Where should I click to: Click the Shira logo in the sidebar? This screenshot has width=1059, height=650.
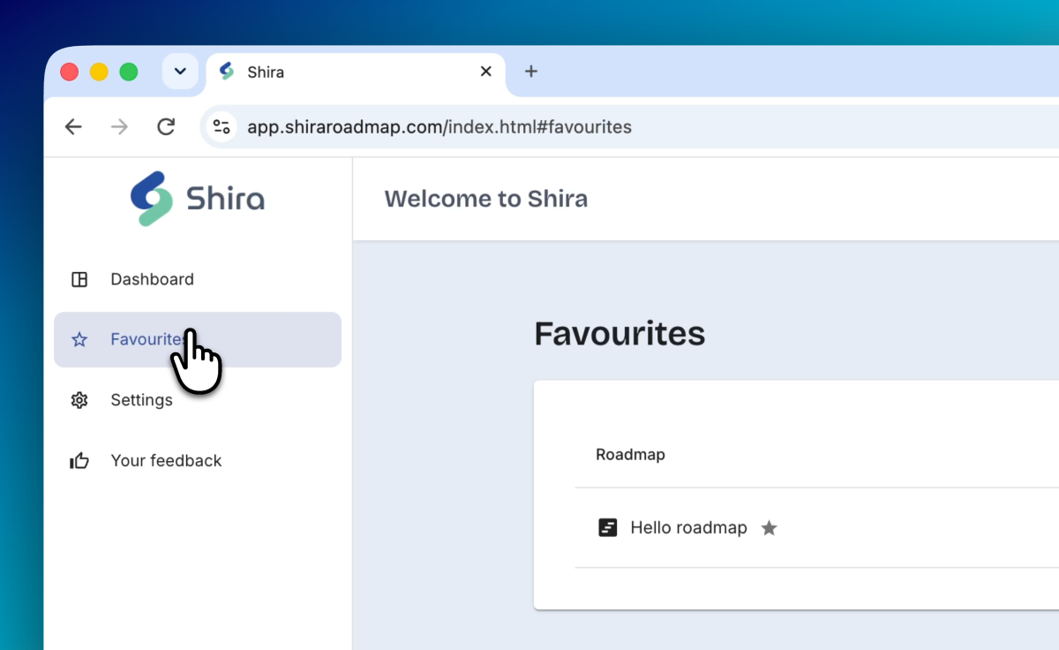coord(198,199)
